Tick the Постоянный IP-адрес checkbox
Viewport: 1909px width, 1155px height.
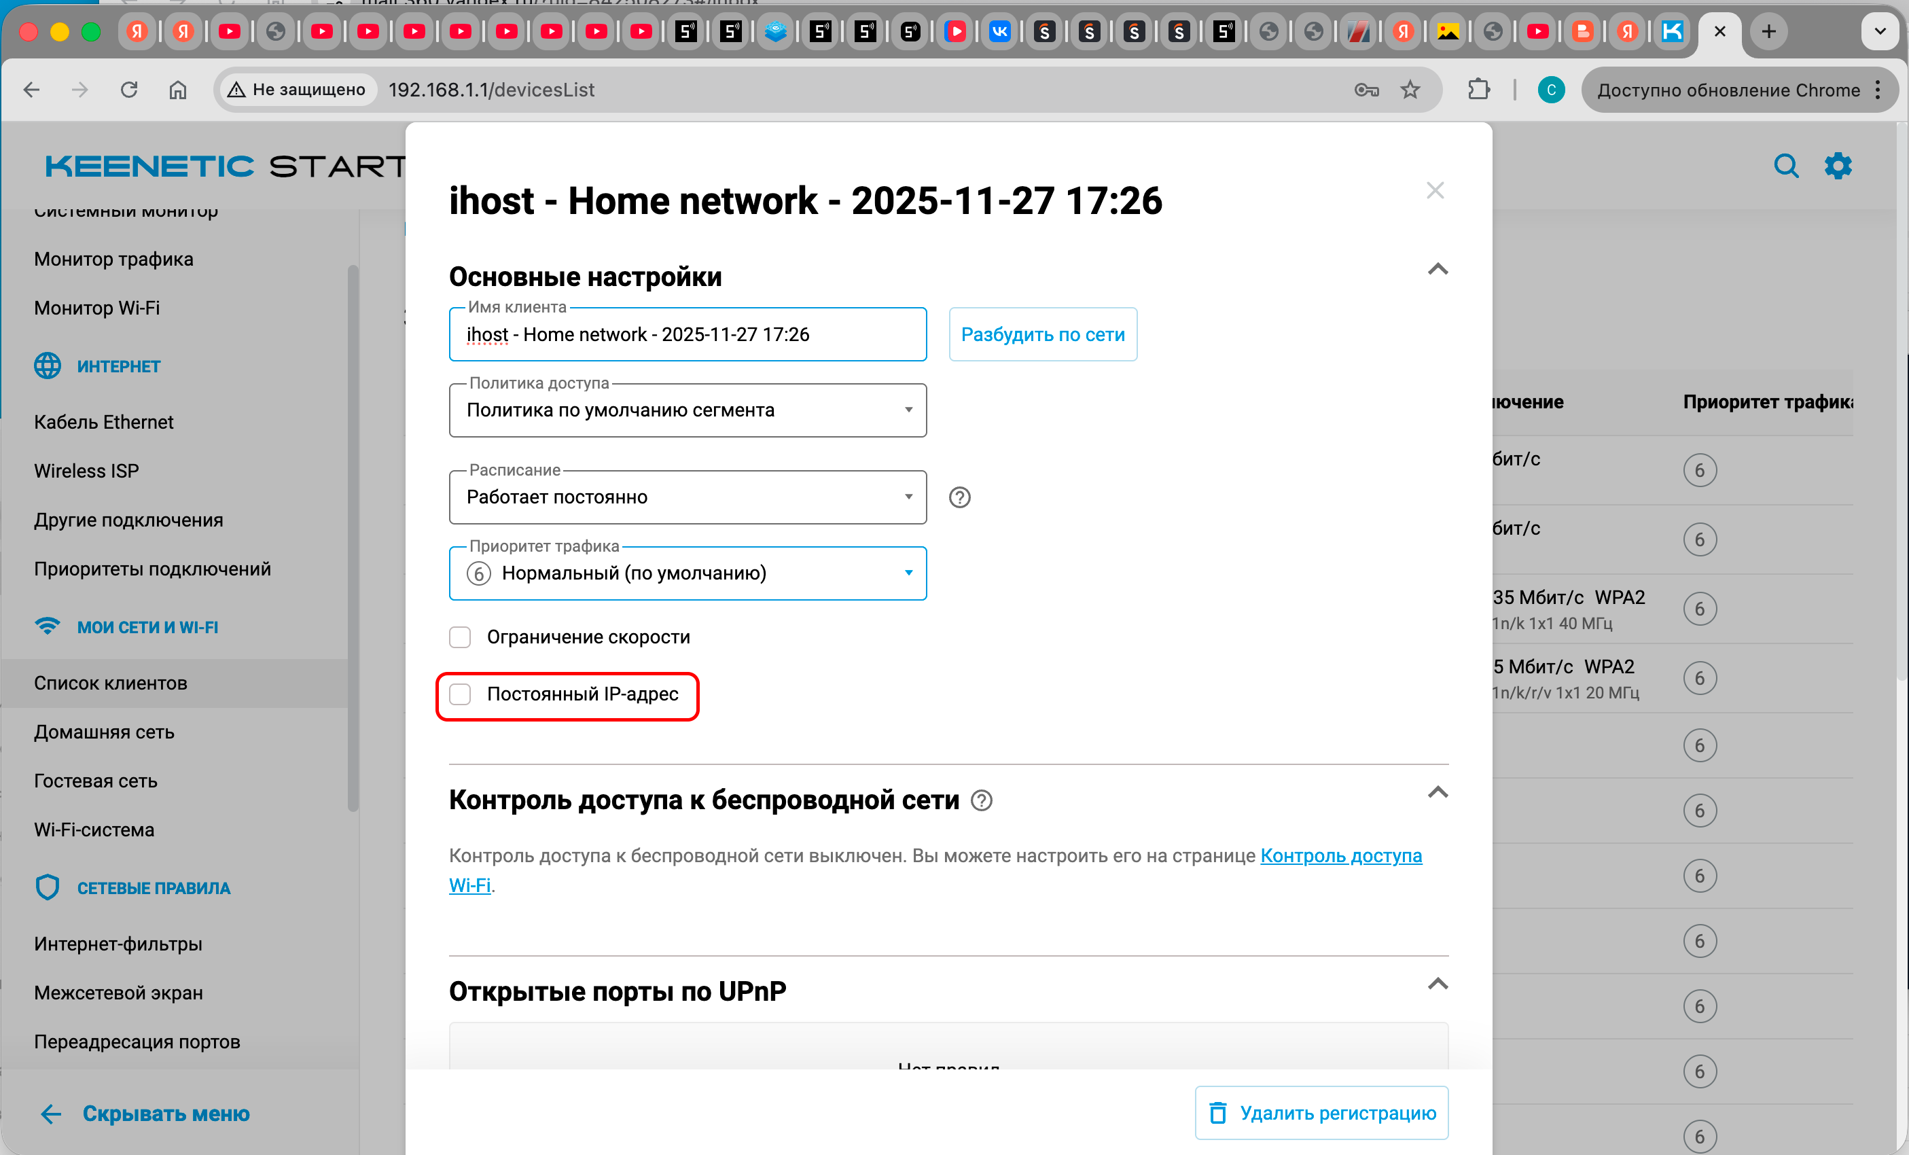coord(460,694)
